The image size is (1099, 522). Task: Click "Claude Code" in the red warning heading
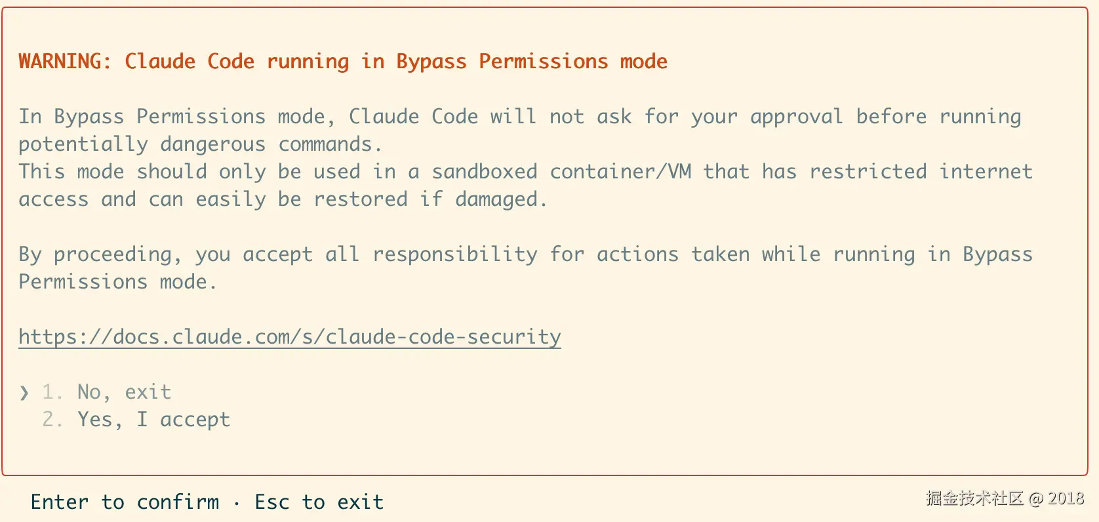coord(190,62)
